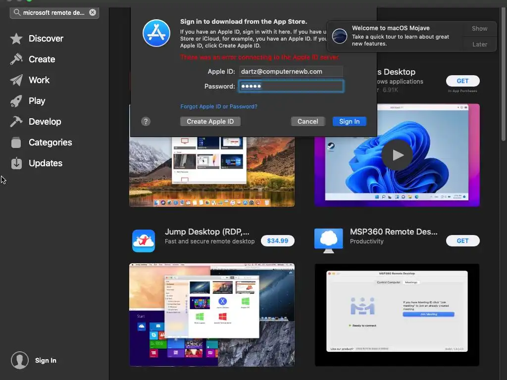Open the Develop section
Image resolution: width=507 pixels, height=380 pixels.
(45, 122)
